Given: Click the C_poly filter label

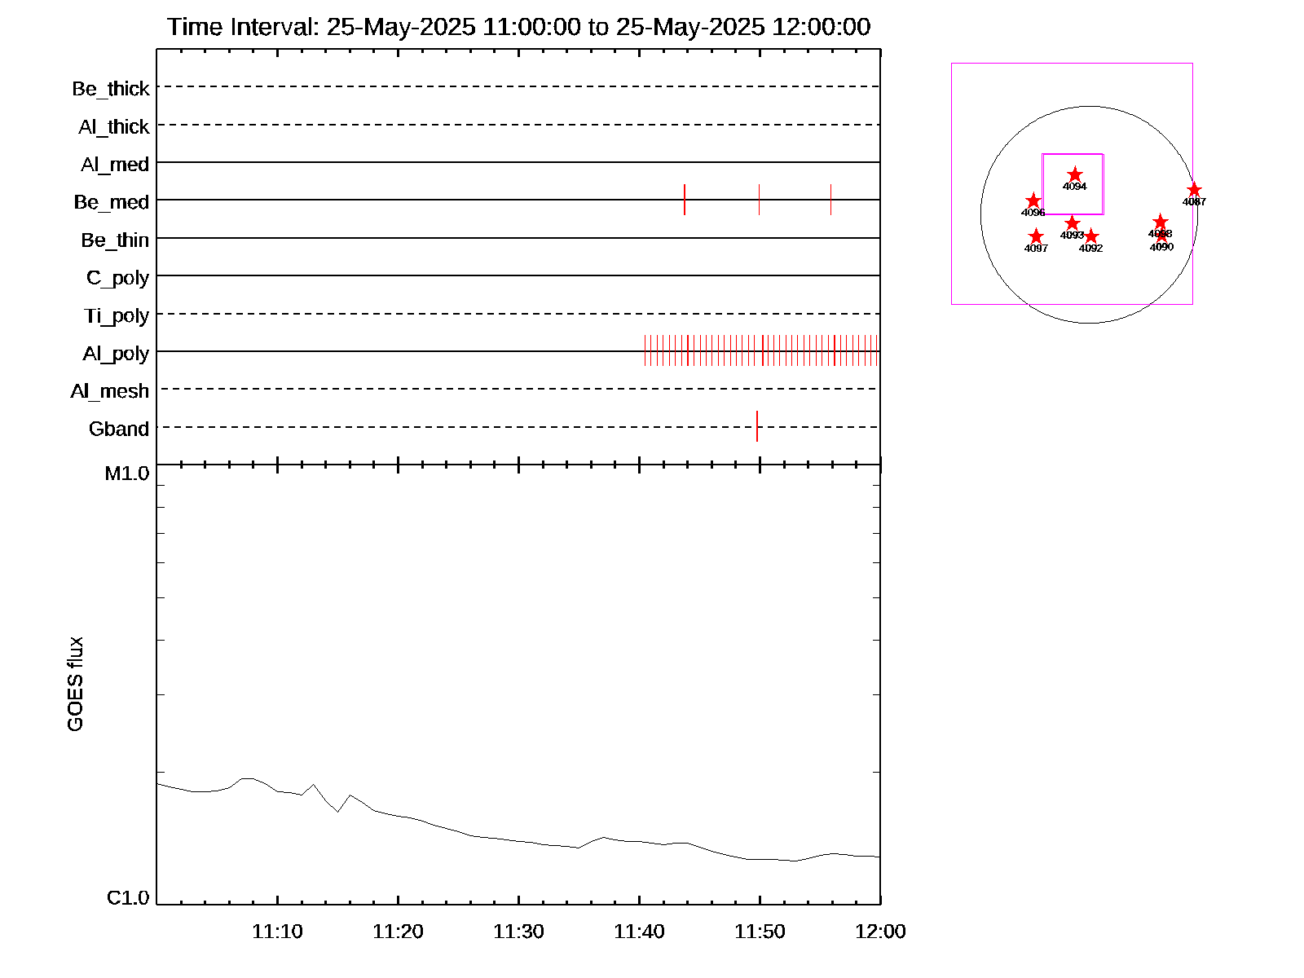Looking at the screenshot, I should click(x=118, y=278).
